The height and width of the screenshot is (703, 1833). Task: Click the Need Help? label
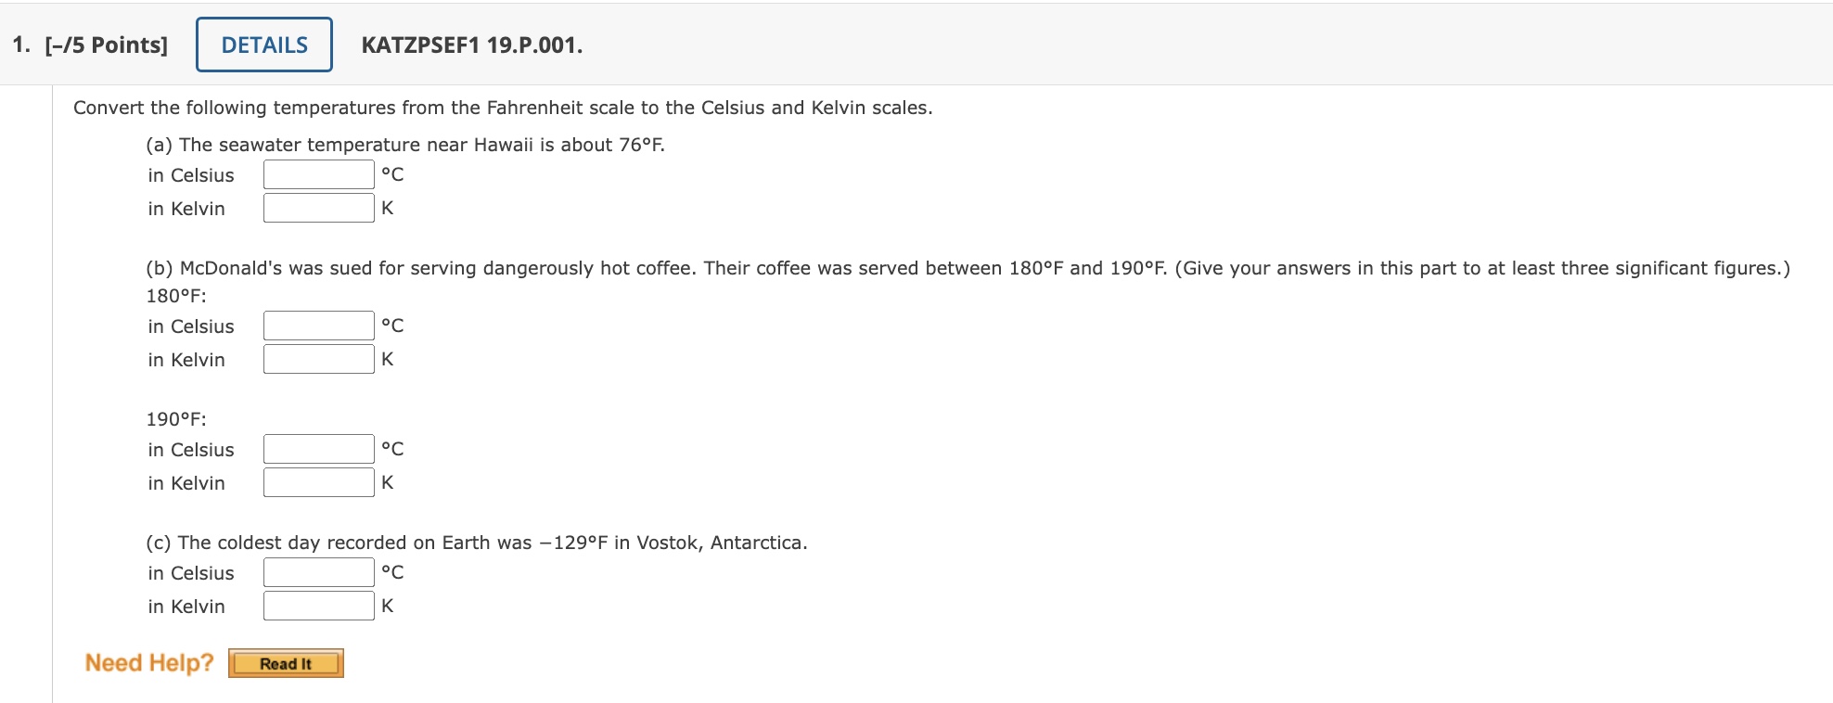point(147,661)
